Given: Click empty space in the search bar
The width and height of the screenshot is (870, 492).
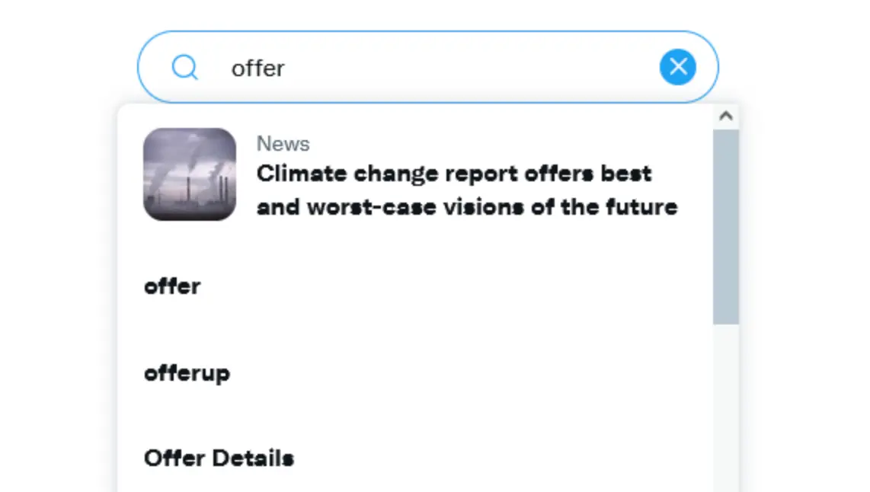Looking at the screenshot, I should [x=472, y=68].
